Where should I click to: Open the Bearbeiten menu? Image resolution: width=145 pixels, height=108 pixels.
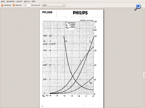(x=11, y=1)
